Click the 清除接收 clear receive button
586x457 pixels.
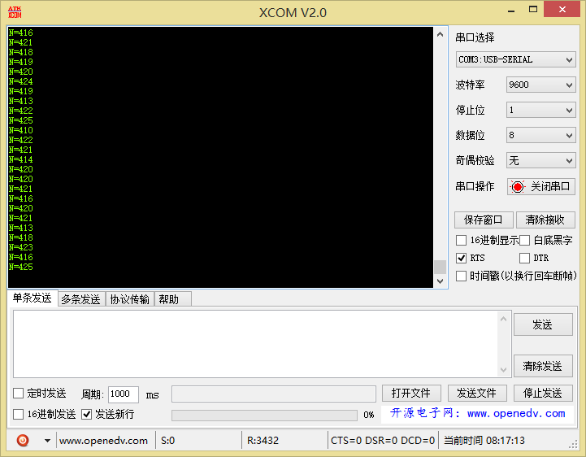point(545,220)
